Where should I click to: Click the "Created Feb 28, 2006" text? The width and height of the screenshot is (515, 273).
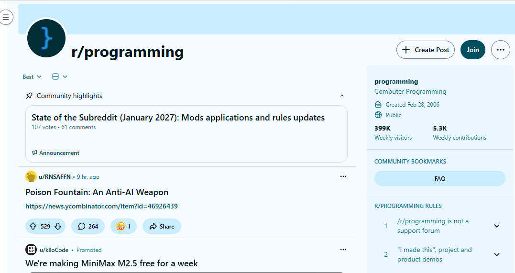pyautogui.click(x=413, y=105)
